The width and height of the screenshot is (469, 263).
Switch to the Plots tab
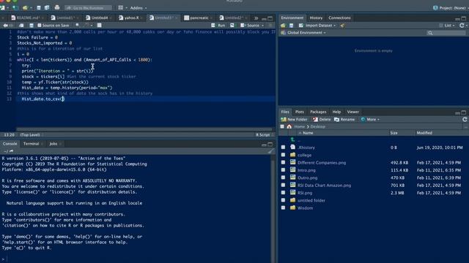click(x=300, y=112)
